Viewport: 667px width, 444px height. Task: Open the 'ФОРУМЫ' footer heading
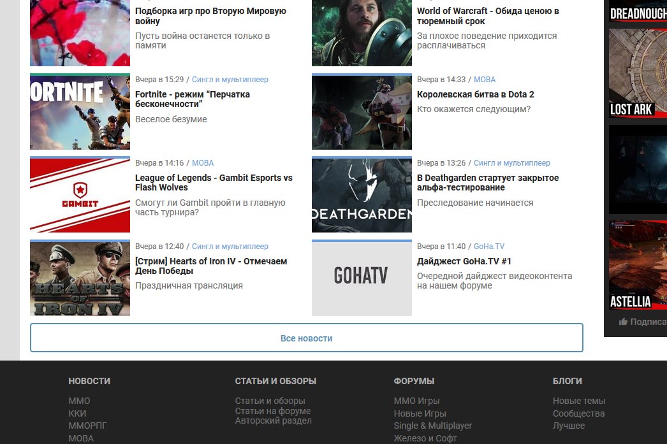pyautogui.click(x=414, y=381)
